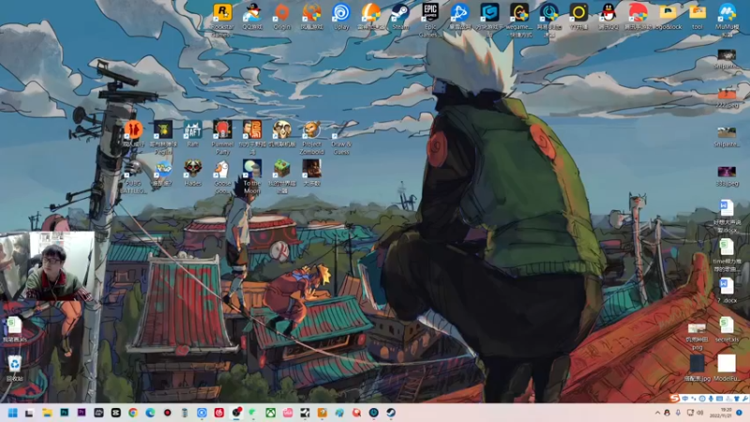Open the Battle.net desktop shortcut

click(459, 17)
